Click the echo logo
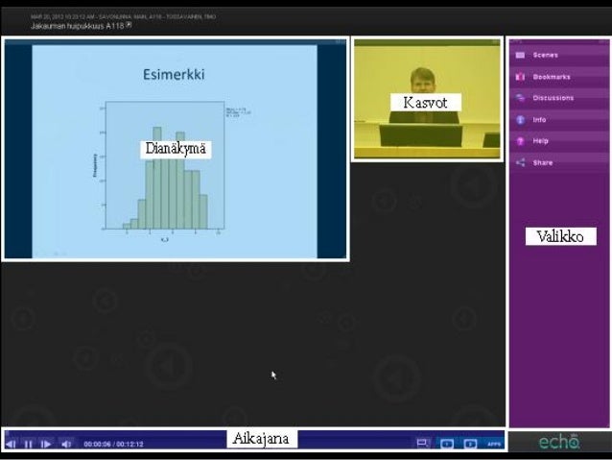This screenshot has height=460, width=612. point(559,442)
